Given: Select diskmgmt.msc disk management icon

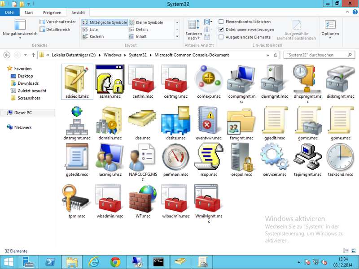Looking at the screenshot, I should (x=341, y=79).
